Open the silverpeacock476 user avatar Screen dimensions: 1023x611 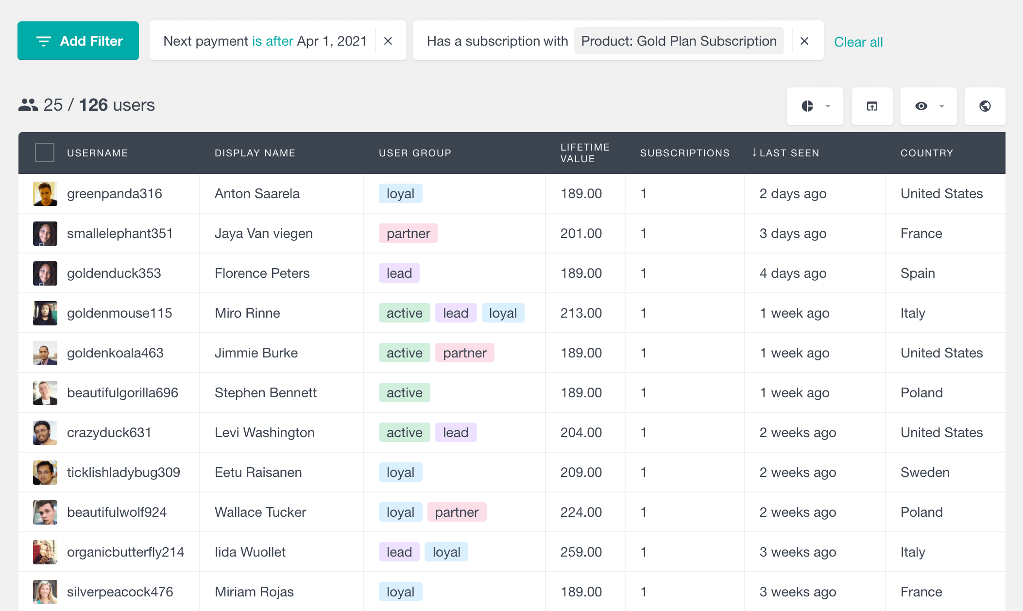(45, 592)
